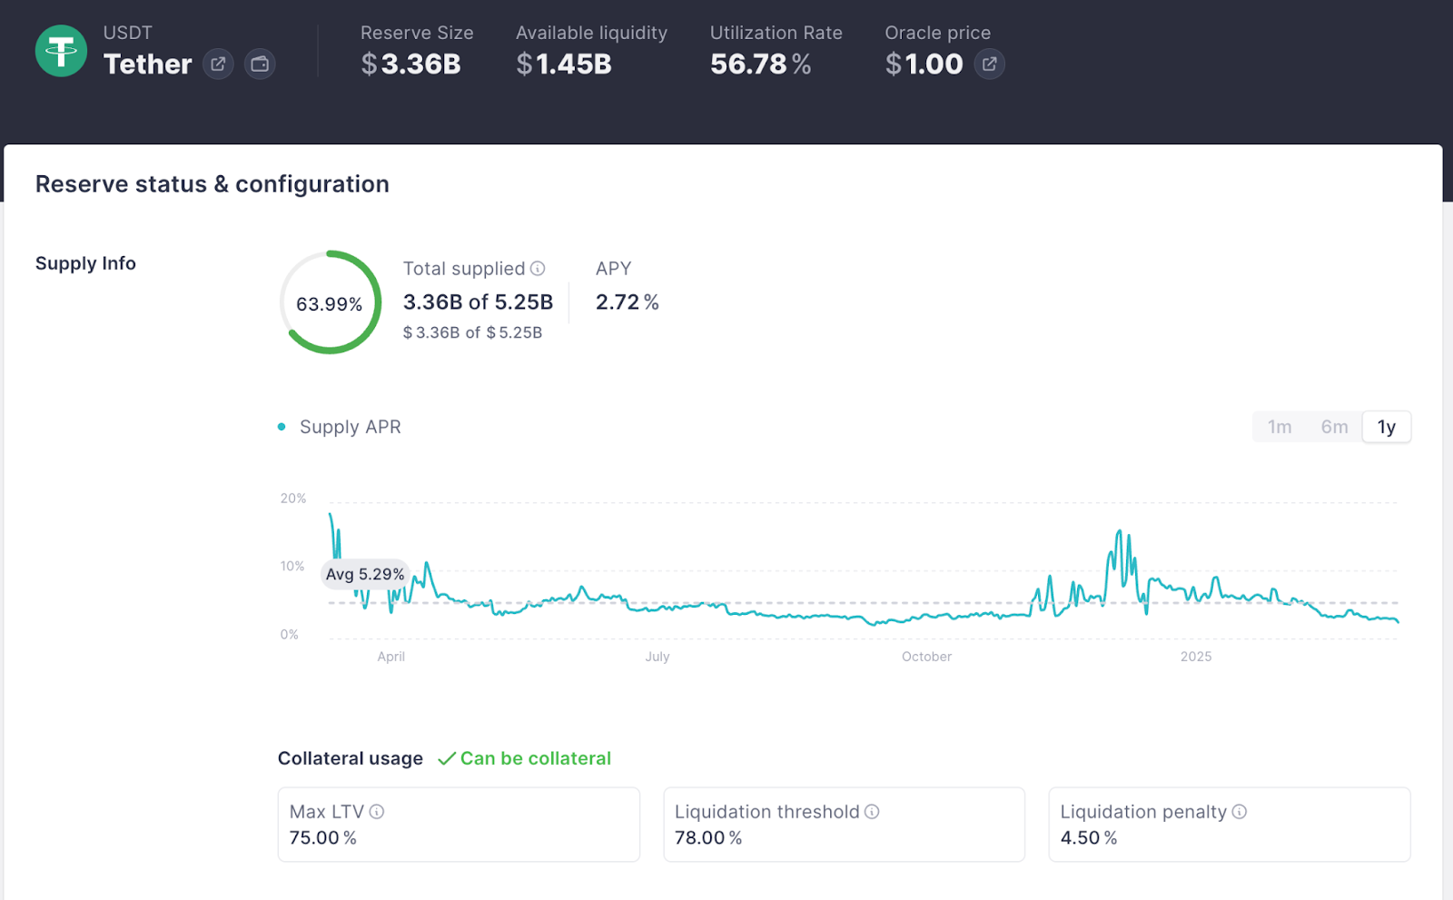Click the $3.36B of $5.25B subtext
This screenshot has height=900, width=1453.
[472, 333]
